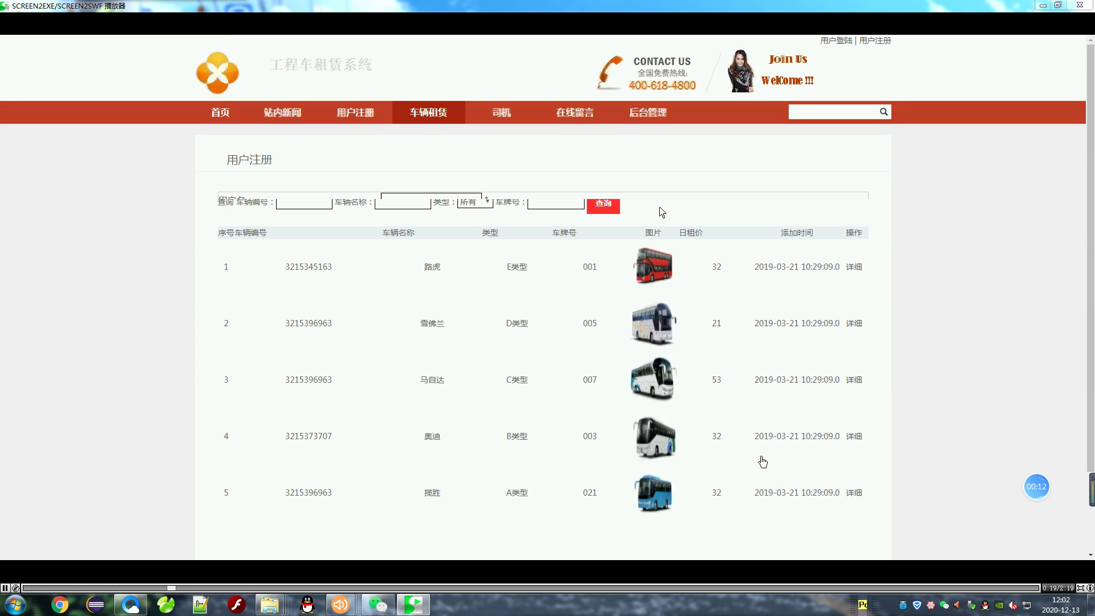This screenshot has height=616, width=1095.
Task: Click the search magnifier icon
Action: pyautogui.click(x=883, y=112)
